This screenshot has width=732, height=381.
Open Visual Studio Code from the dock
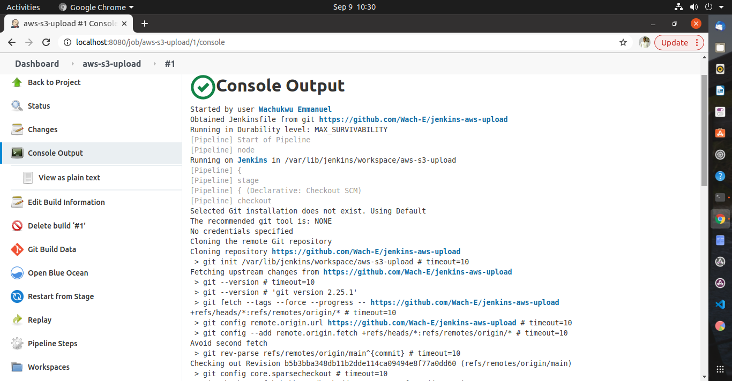(x=720, y=304)
